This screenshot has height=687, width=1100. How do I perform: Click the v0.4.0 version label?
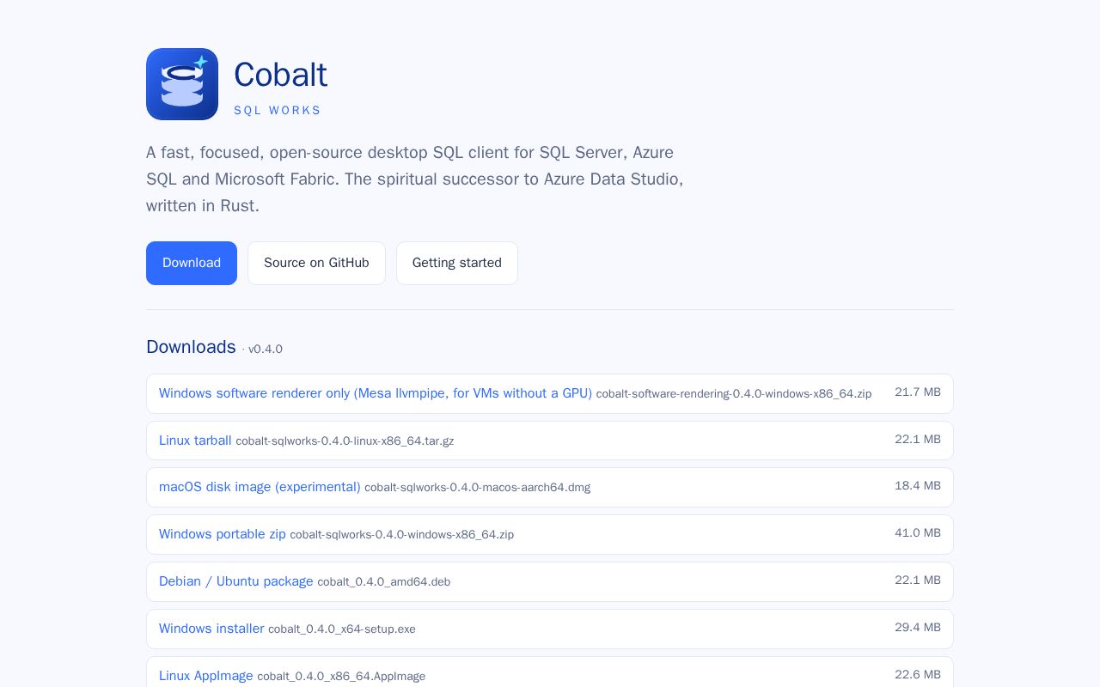coord(266,350)
